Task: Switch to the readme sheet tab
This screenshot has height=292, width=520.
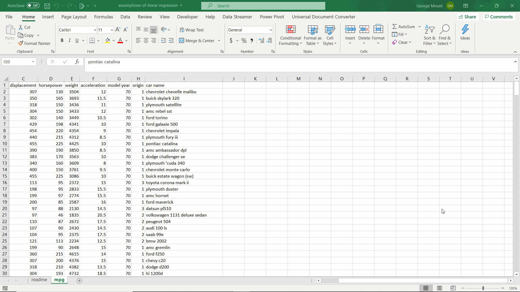Action: tap(39, 280)
